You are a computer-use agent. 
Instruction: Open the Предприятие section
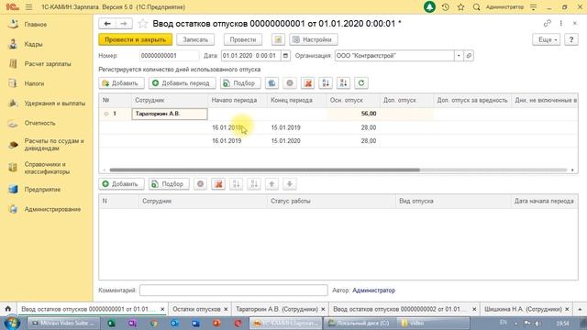(x=42, y=190)
